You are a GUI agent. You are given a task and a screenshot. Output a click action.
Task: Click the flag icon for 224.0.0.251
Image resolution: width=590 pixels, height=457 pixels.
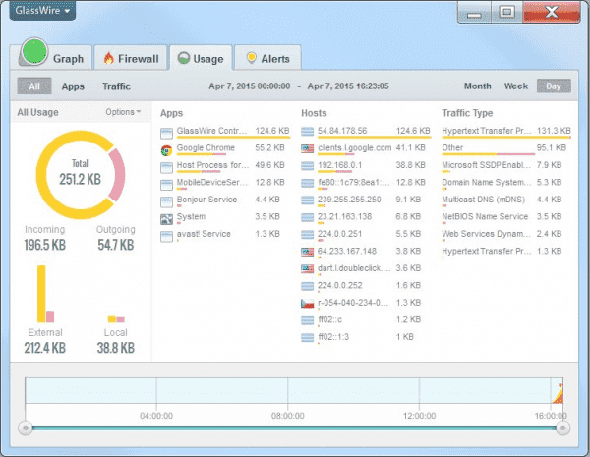point(307,235)
